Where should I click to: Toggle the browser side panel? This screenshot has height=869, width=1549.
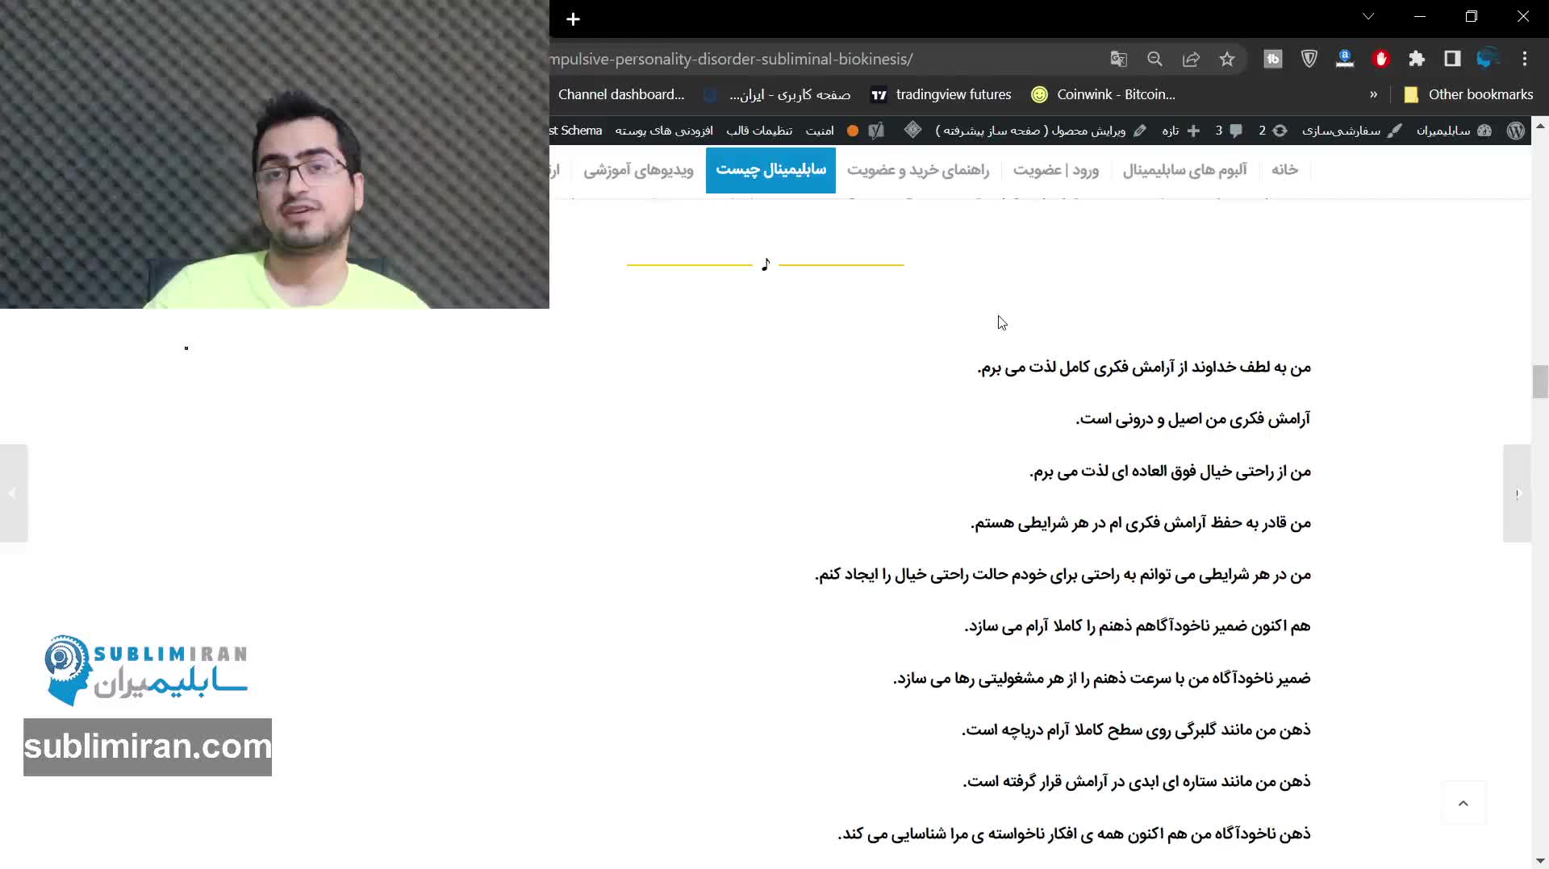[1452, 59]
